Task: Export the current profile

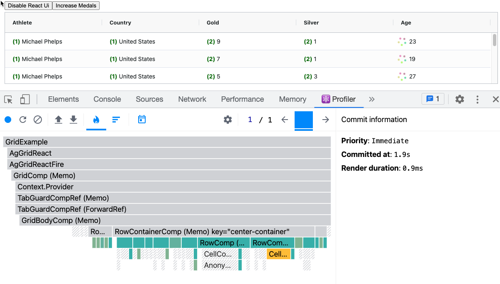Action: (x=73, y=120)
